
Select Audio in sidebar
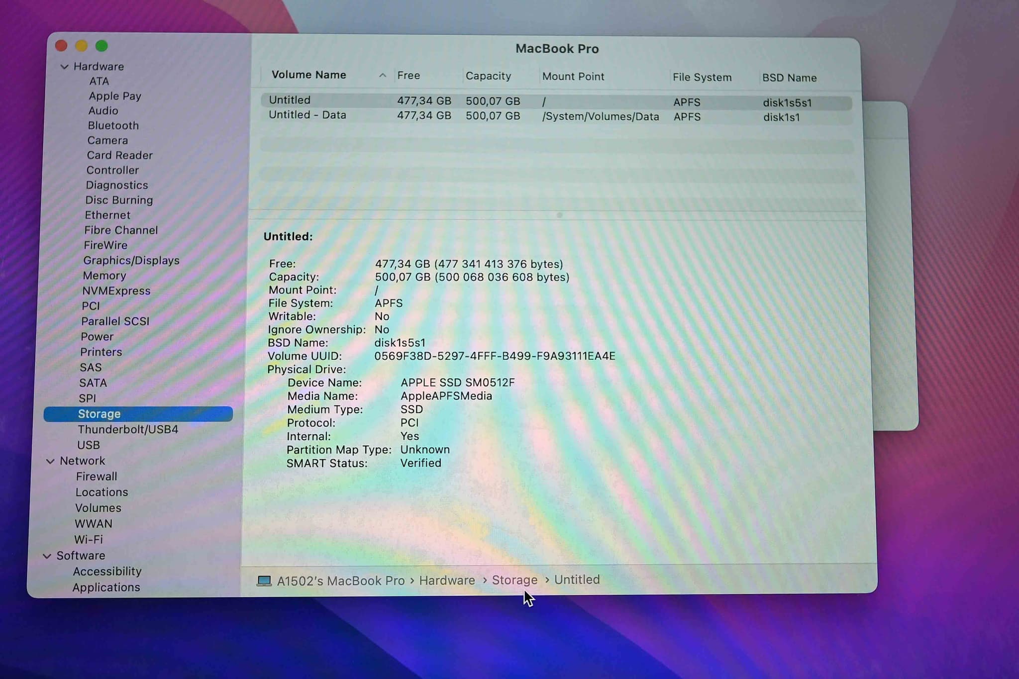tap(103, 111)
